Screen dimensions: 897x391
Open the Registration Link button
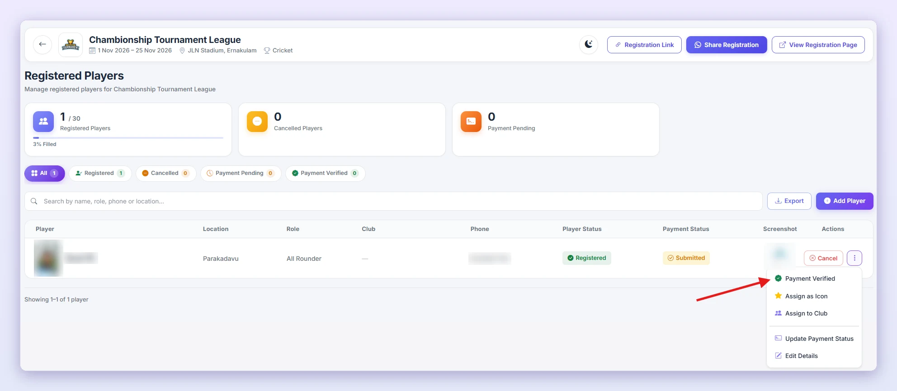click(644, 45)
